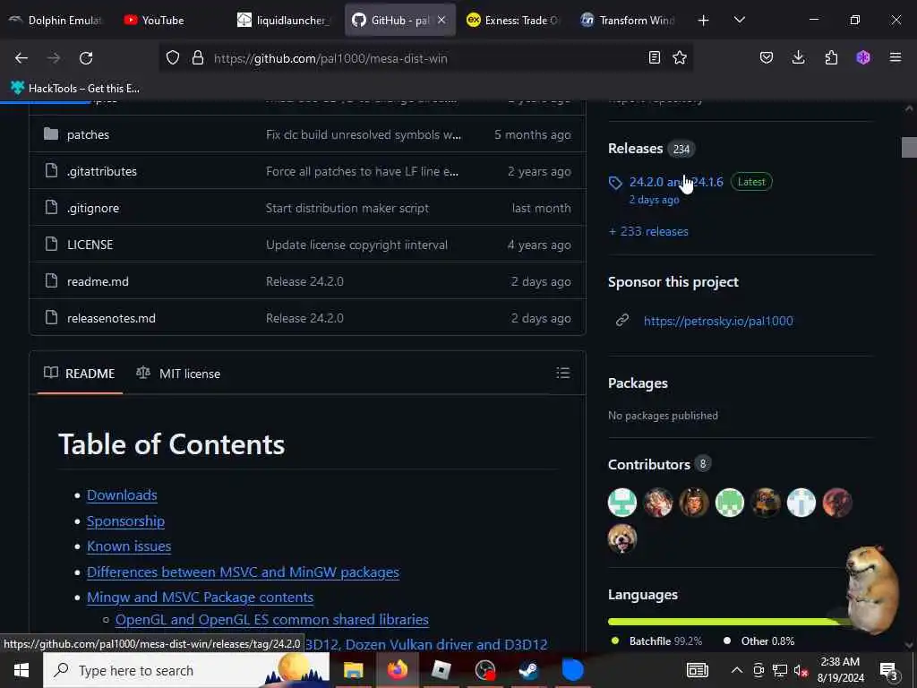
Task: Jump to Downloads in table of contents
Action: 122,494
